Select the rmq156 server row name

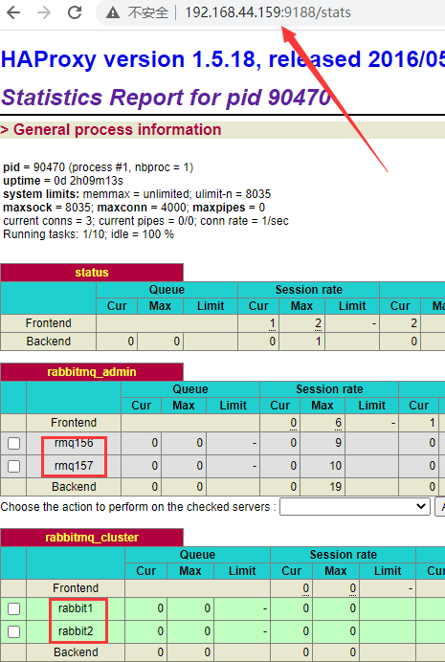74,443
